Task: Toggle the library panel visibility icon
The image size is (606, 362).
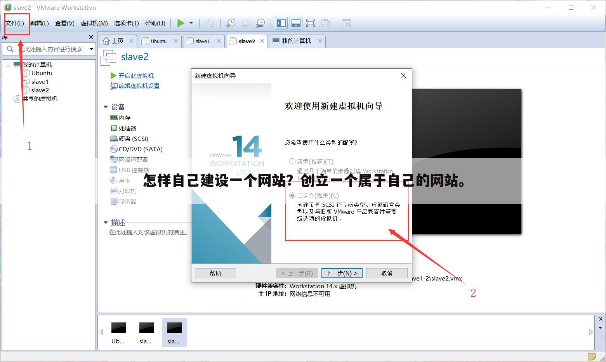Action: [x=281, y=23]
